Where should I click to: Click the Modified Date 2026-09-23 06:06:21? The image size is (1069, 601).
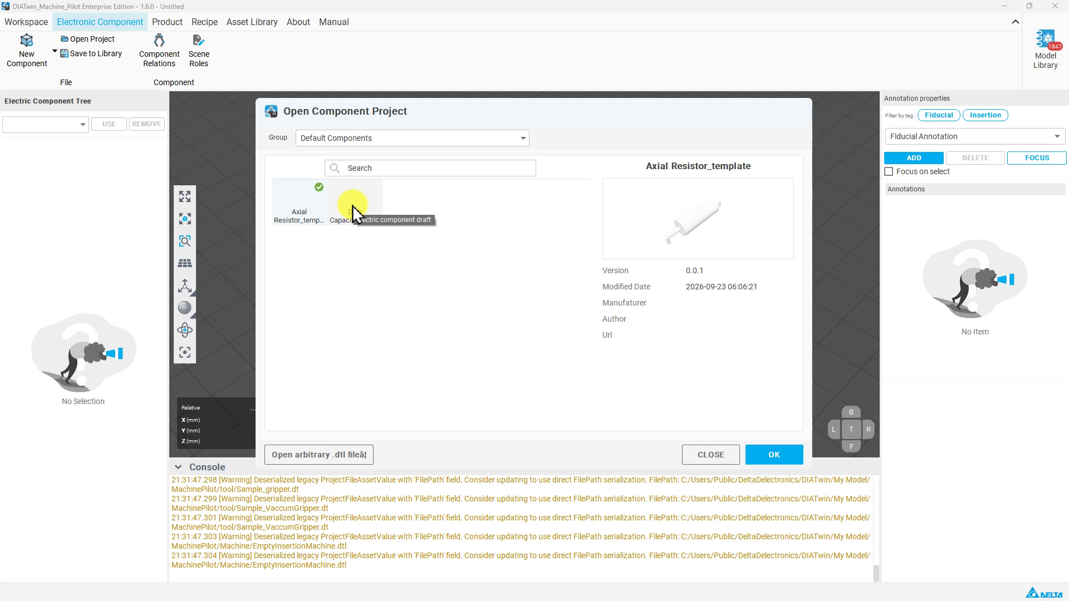click(722, 287)
